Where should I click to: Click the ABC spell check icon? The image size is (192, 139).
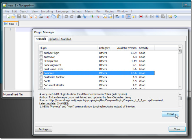pos(176,17)
